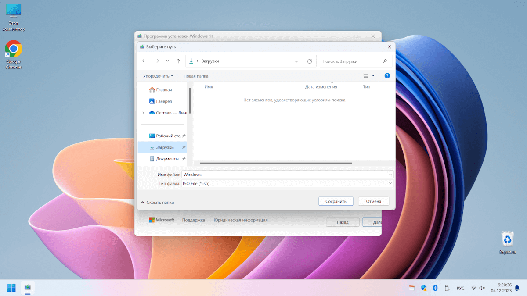The image size is (527, 296).
Task: Open the Упорядочить menu
Action: [x=158, y=76]
